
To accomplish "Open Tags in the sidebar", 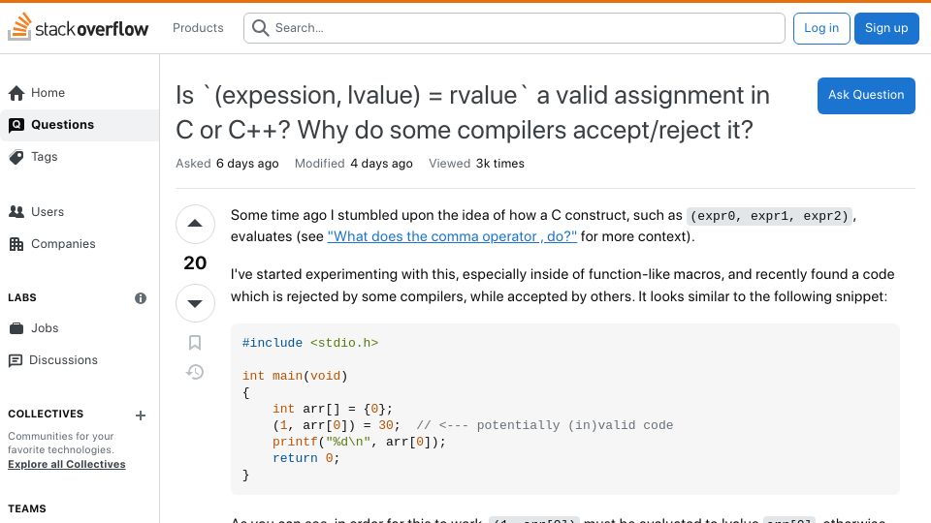I will tap(80, 157).
